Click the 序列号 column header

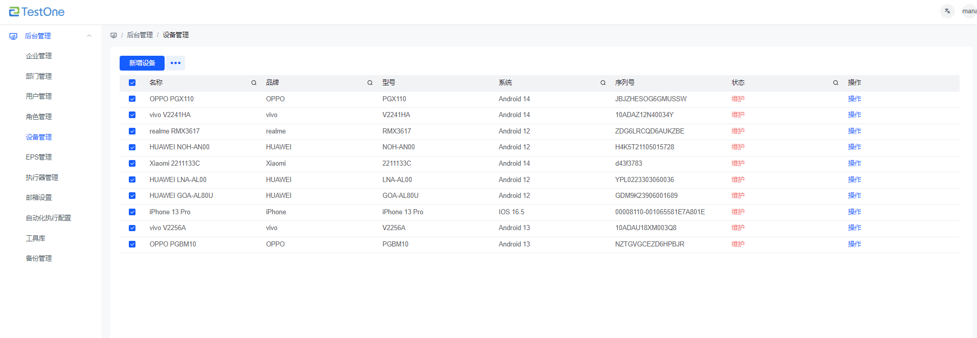click(x=625, y=82)
